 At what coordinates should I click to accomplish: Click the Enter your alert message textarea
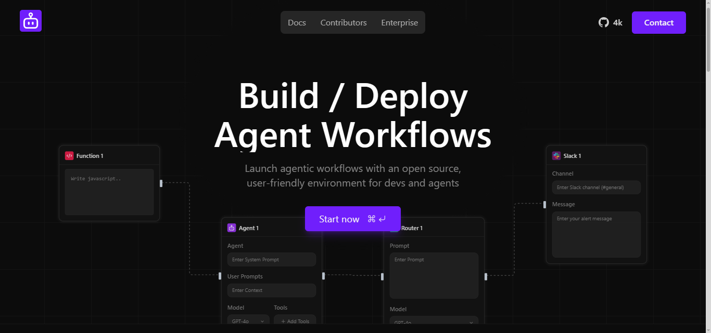click(x=596, y=234)
